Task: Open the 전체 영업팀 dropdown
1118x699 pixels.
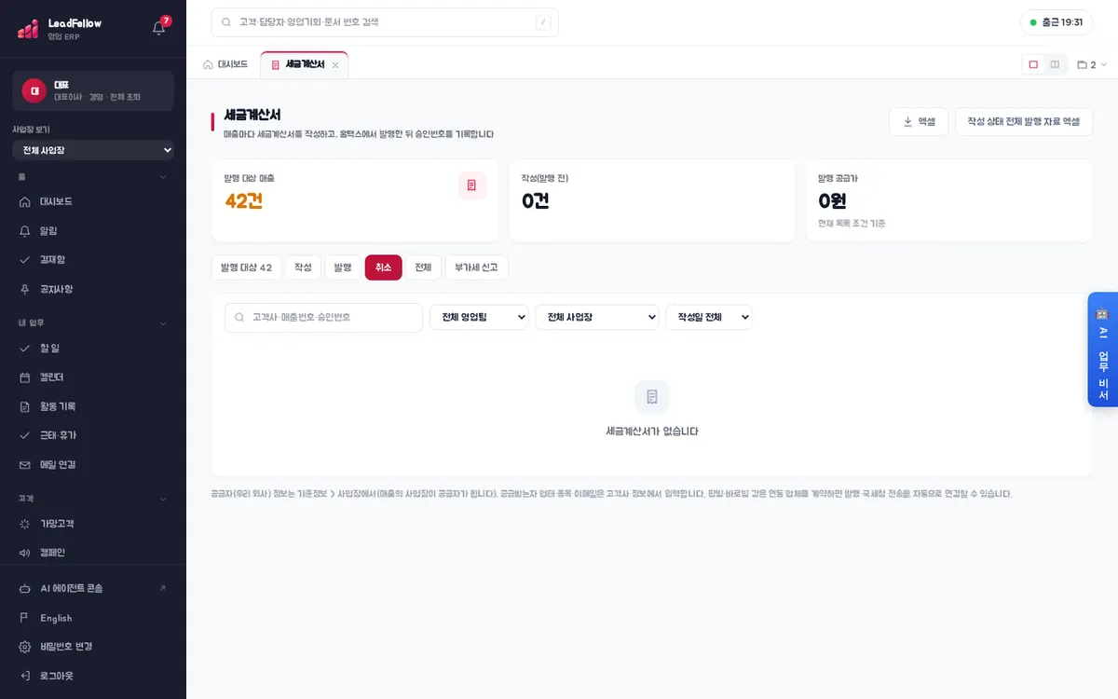Action: (479, 317)
